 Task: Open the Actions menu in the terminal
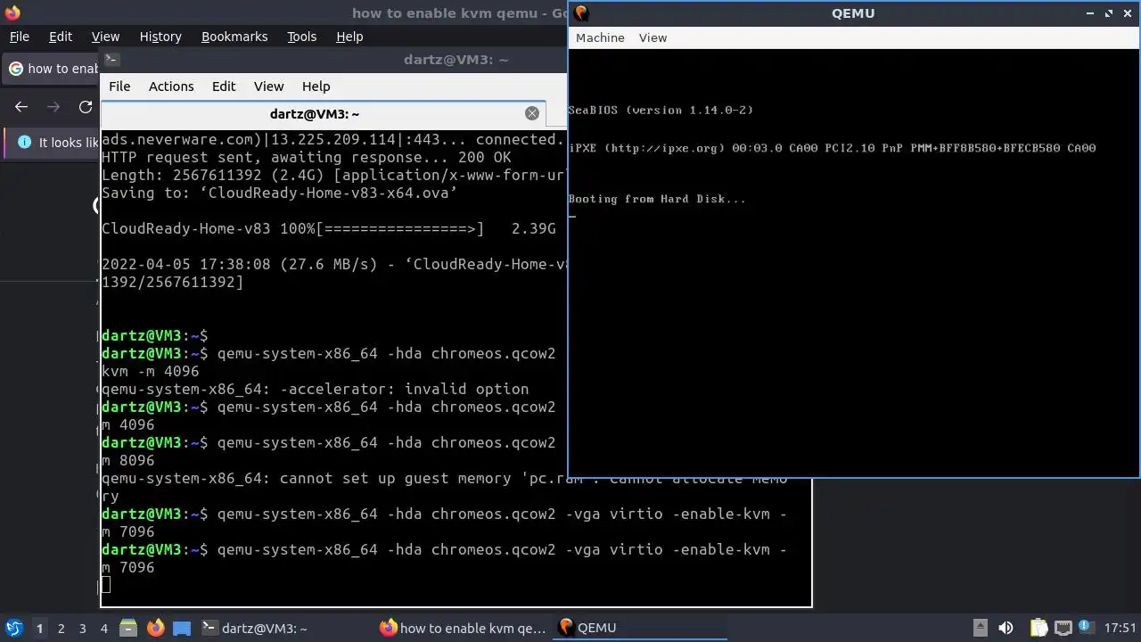pyautogui.click(x=171, y=86)
